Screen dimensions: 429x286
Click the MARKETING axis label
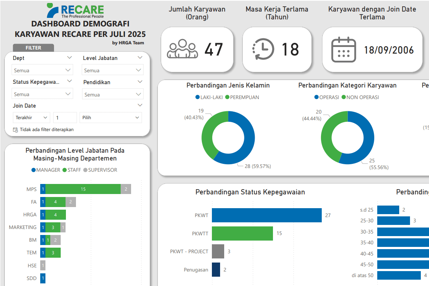pos(23,227)
